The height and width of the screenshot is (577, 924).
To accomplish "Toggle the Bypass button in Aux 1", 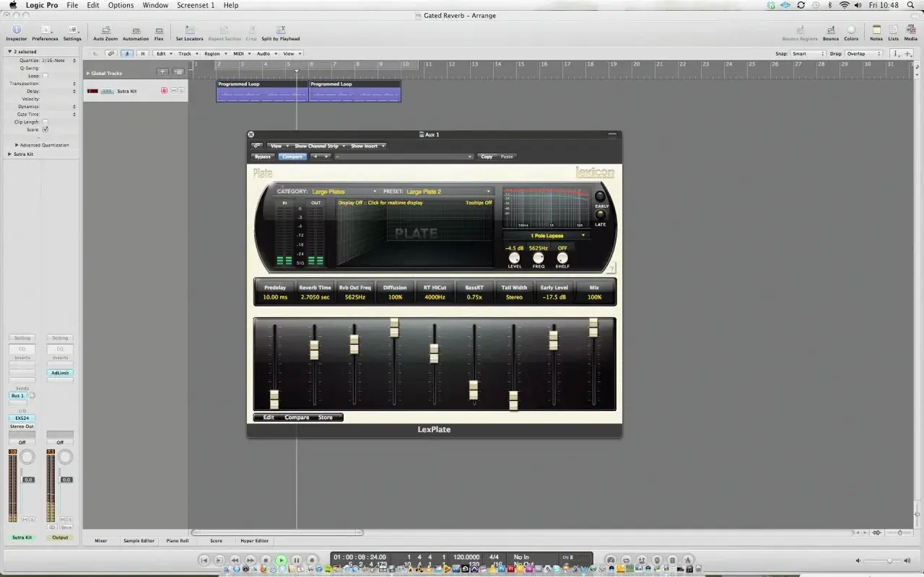I will pos(263,157).
